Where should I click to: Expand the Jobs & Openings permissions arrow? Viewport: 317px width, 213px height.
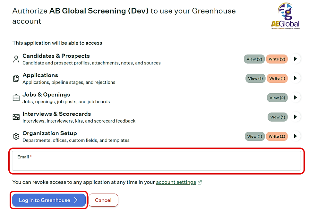pos(296,98)
